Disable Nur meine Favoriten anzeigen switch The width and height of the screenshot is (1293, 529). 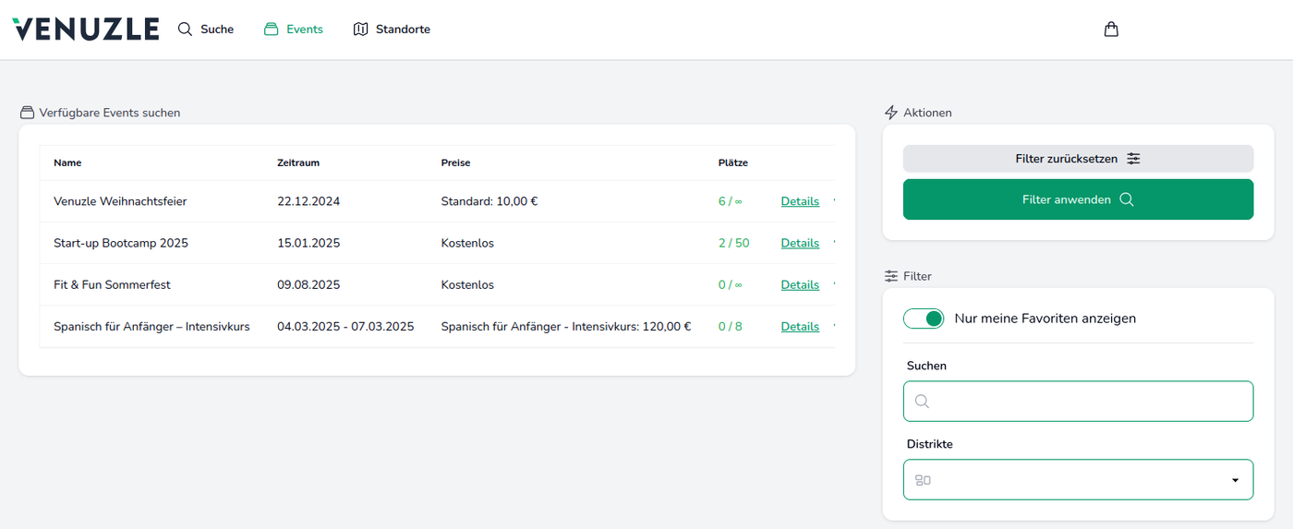click(924, 319)
